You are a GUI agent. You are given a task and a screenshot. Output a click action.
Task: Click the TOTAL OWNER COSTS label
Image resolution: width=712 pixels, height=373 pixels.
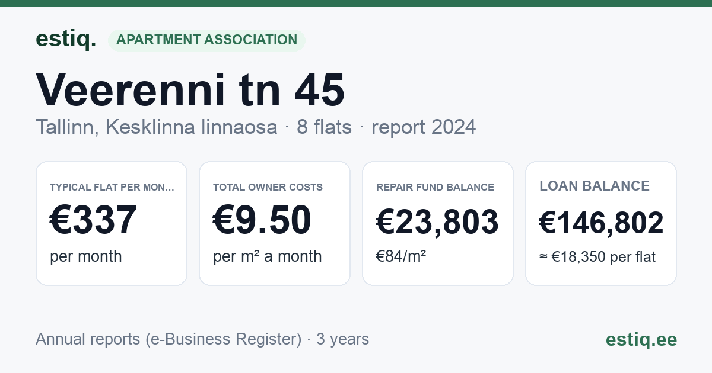pyautogui.click(x=268, y=187)
